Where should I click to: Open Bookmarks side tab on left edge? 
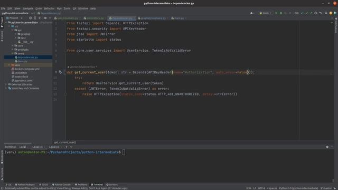[2, 157]
